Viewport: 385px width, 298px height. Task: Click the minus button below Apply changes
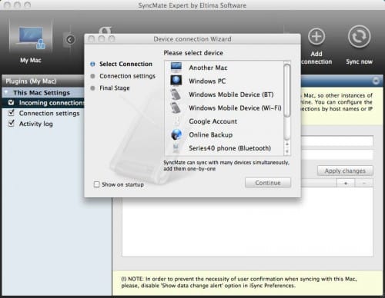coord(364,183)
